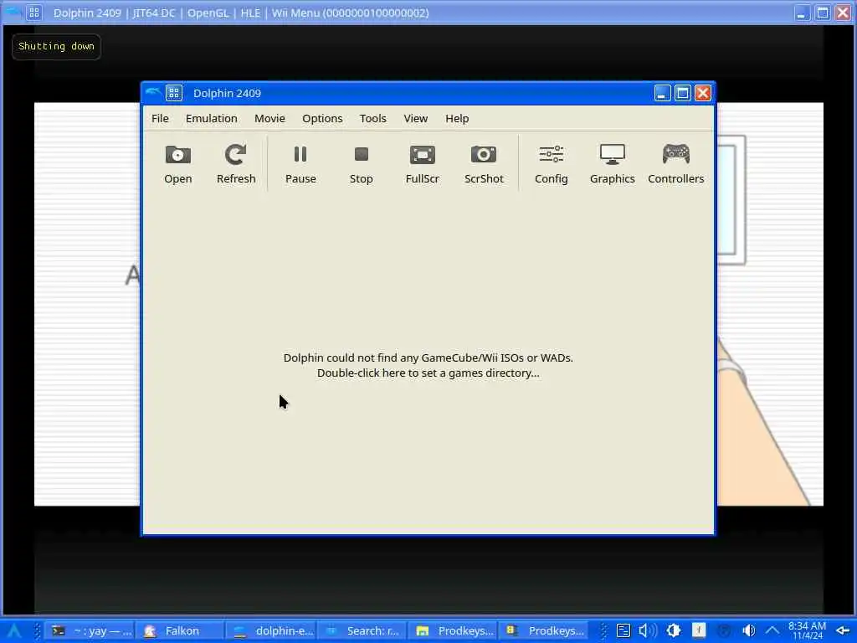
Task: Open the first Prodkeys folder taskbar entry
Action: (452, 631)
